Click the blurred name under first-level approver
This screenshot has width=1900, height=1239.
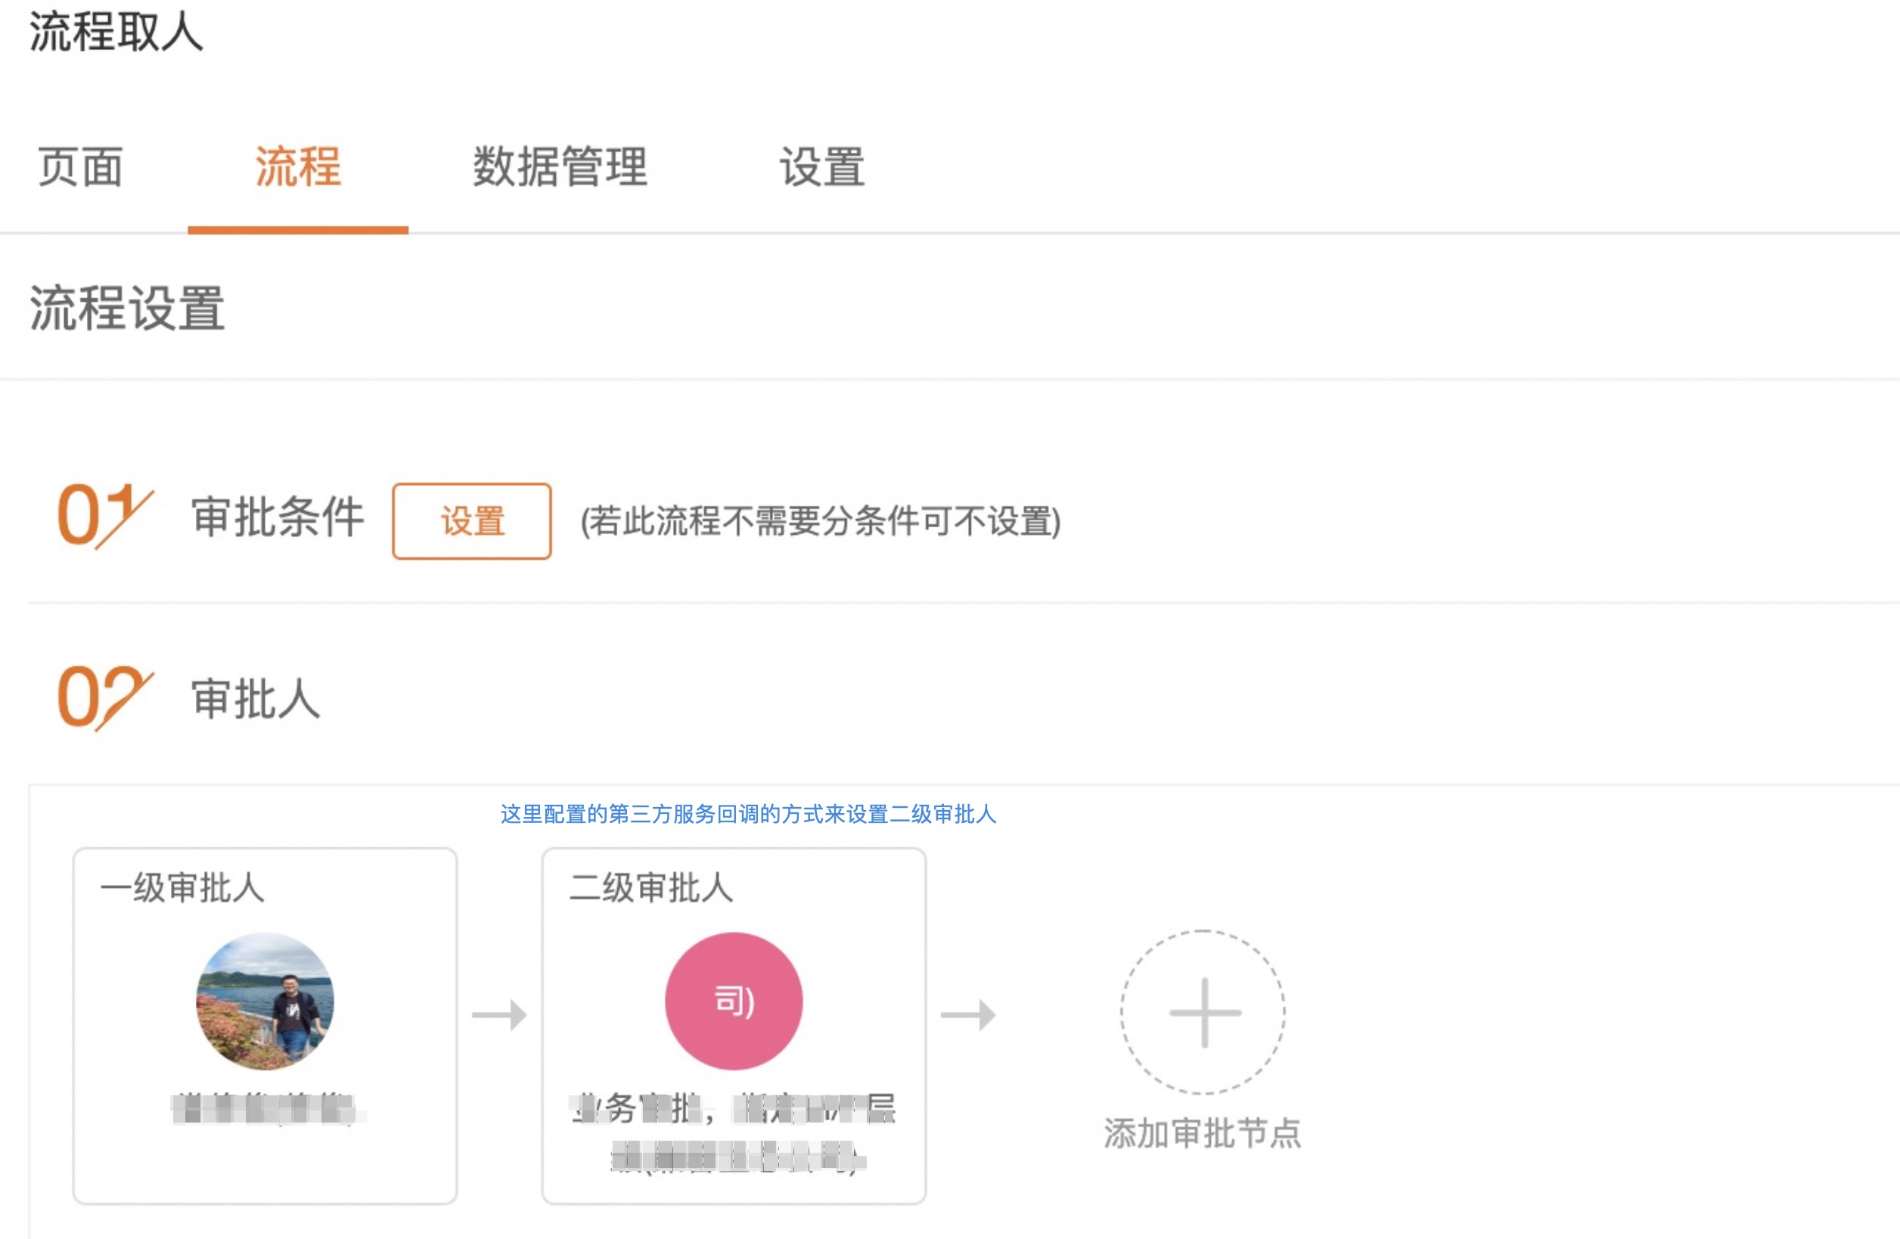point(267,1108)
